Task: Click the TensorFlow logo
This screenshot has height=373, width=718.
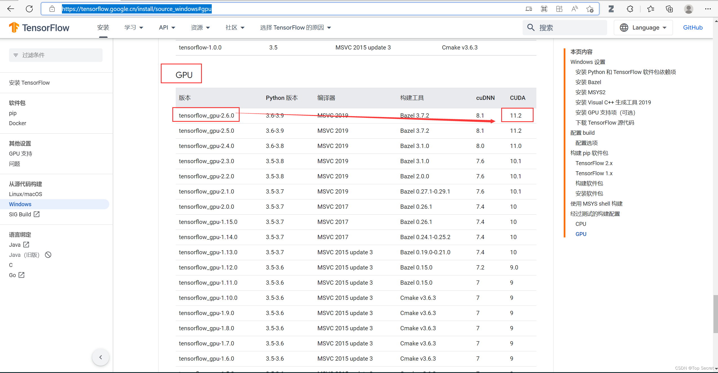Action: (x=39, y=28)
